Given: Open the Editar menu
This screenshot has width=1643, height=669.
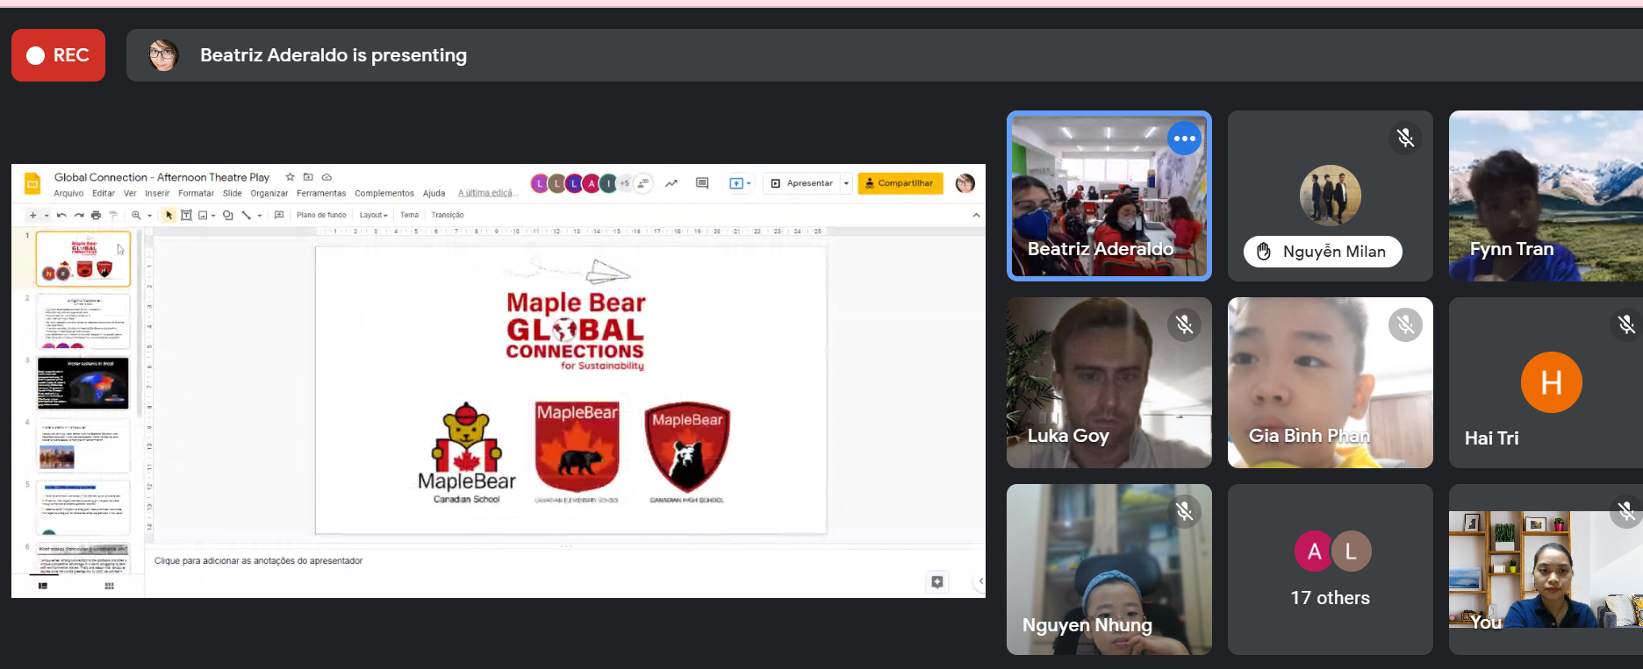Looking at the screenshot, I should [x=104, y=194].
